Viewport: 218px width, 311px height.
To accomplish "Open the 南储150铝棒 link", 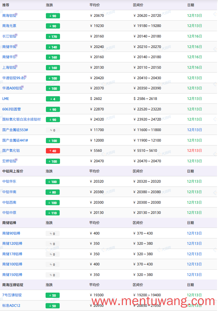I will pyautogui.click(x=12, y=275).
